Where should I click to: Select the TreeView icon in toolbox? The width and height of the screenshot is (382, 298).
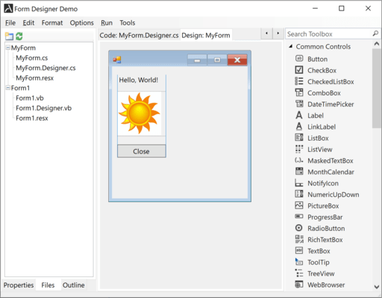pyautogui.click(x=299, y=273)
